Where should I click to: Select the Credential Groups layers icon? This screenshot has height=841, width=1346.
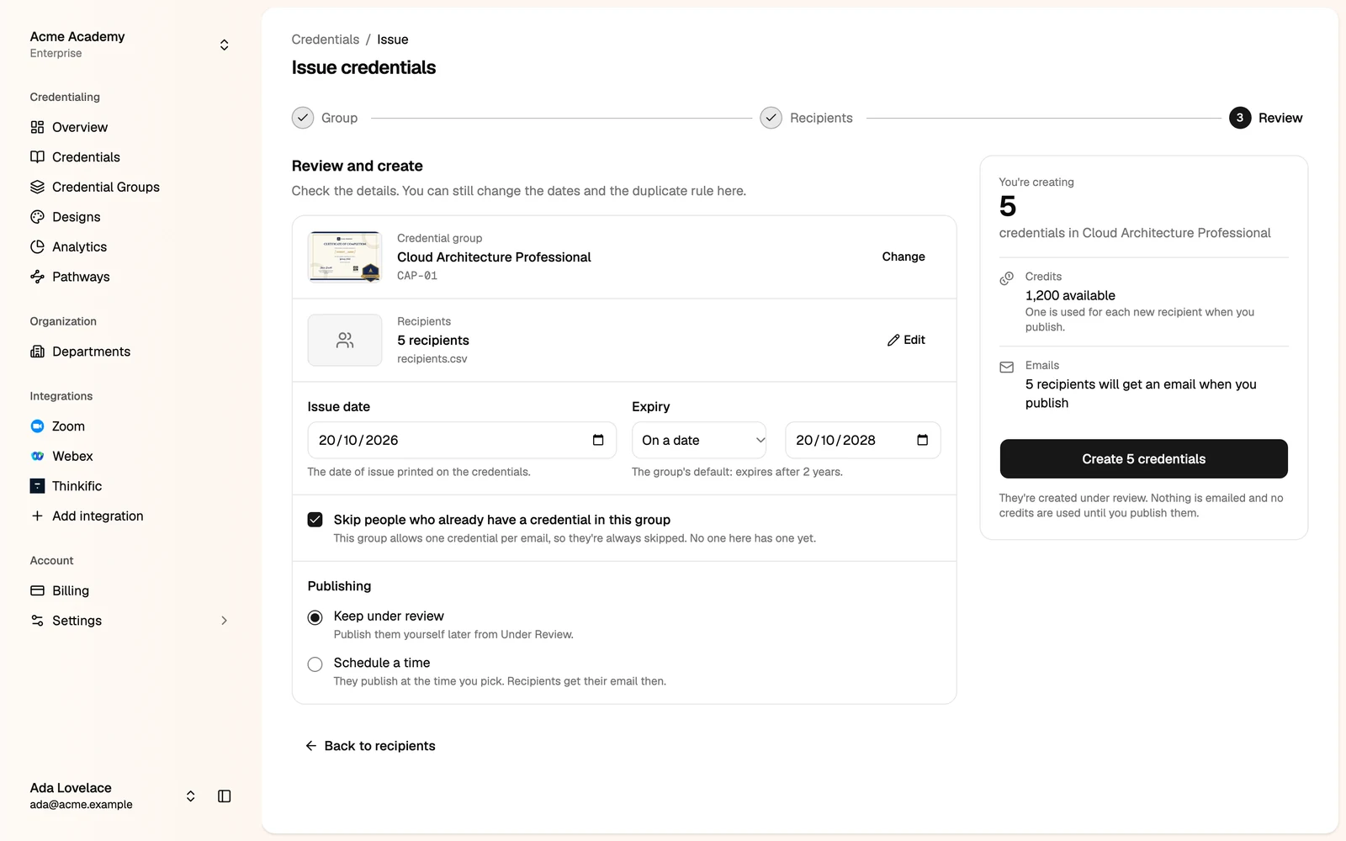pos(37,187)
